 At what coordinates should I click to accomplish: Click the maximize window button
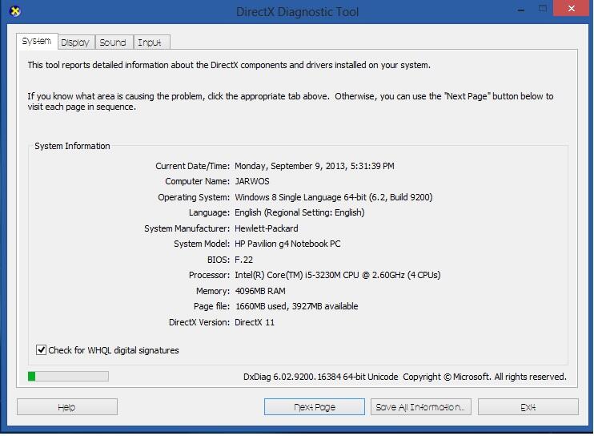[x=543, y=8]
